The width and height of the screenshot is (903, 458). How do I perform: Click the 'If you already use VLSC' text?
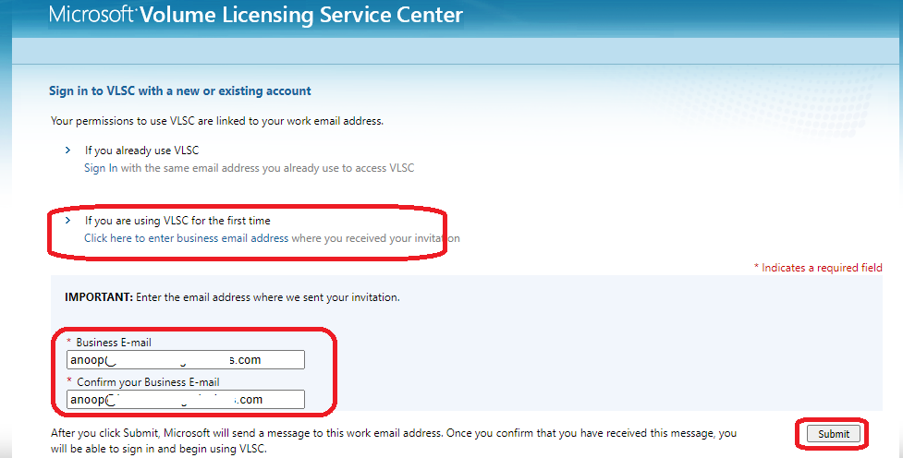[x=141, y=151]
